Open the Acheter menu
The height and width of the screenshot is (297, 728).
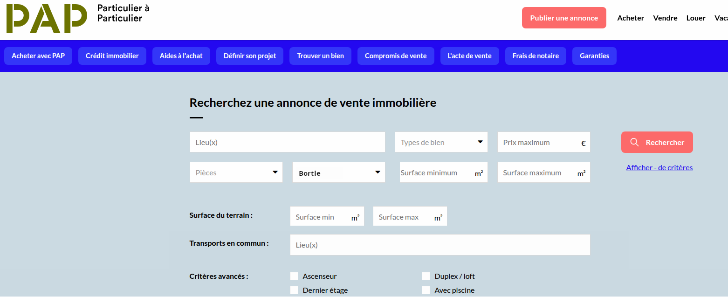pos(631,18)
